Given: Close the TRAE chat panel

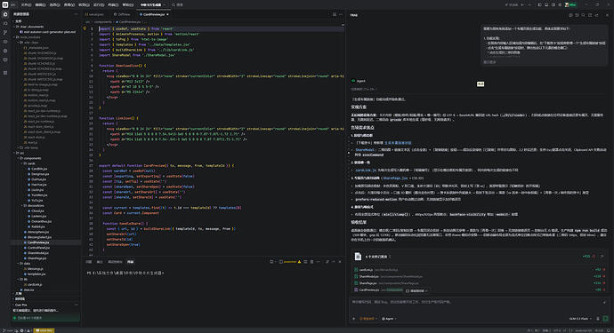Looking at the screenshot, I should [607, 15].
